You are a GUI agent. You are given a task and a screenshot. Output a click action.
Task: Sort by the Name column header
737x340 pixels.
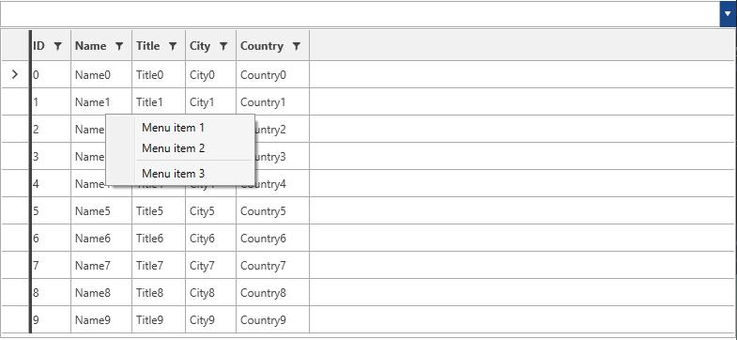pos(91,46)
